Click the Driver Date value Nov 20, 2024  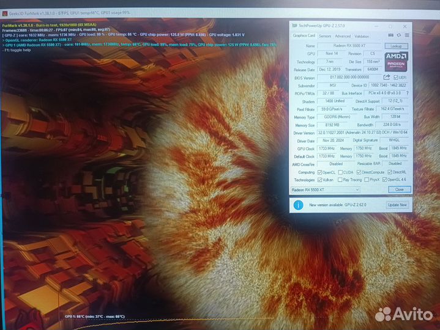333,141
